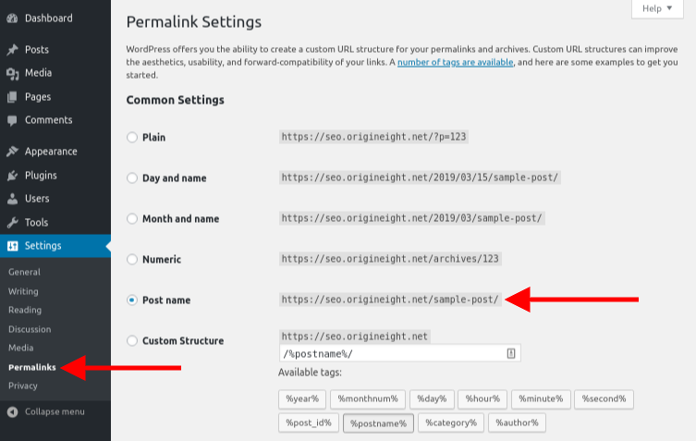Click the Posts pushpin icon
This screenshot has width=696, height=441.
(x=12, y=50)
